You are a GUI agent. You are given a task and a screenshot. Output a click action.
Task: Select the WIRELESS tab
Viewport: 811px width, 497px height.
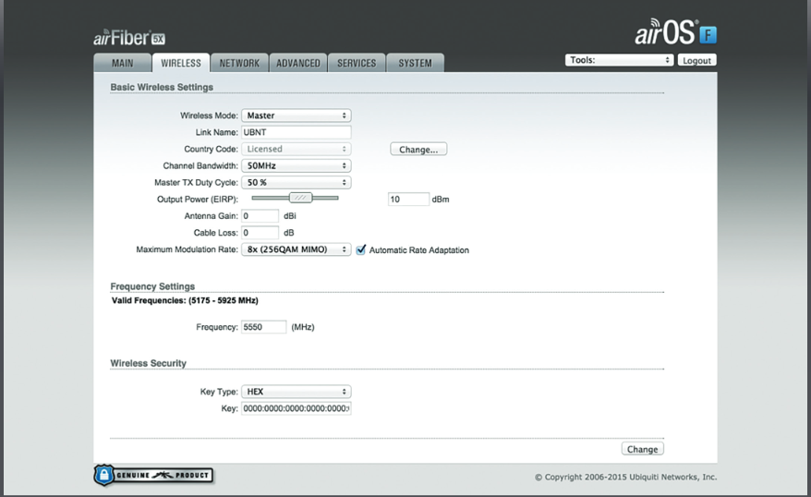180,63
